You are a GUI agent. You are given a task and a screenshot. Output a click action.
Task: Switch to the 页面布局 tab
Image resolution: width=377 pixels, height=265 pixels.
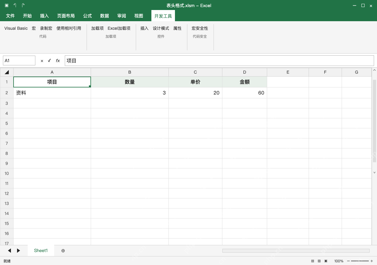(x=66, y=16)
